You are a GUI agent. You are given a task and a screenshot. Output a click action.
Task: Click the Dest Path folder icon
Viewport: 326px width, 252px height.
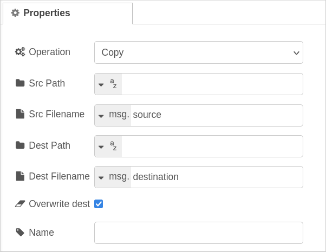point(20,145)
